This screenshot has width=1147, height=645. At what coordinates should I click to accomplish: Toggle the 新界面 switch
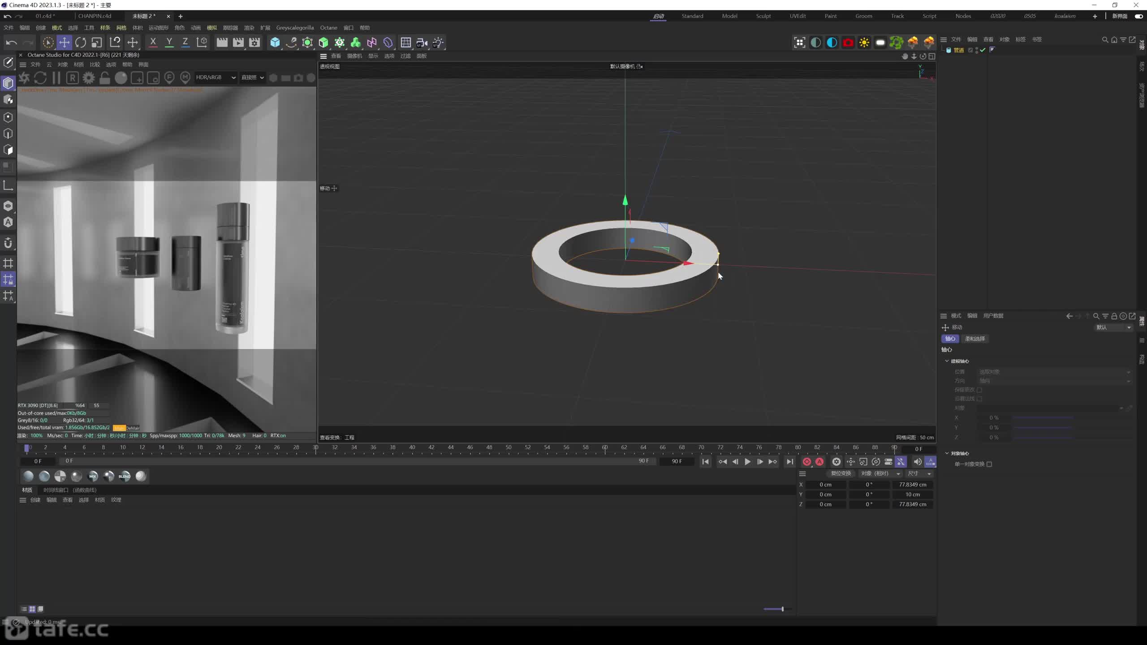coord(1138,16)
